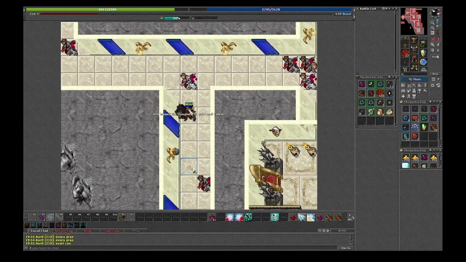Collapse the equipment panel with minus button

click(x=402, y=38)
